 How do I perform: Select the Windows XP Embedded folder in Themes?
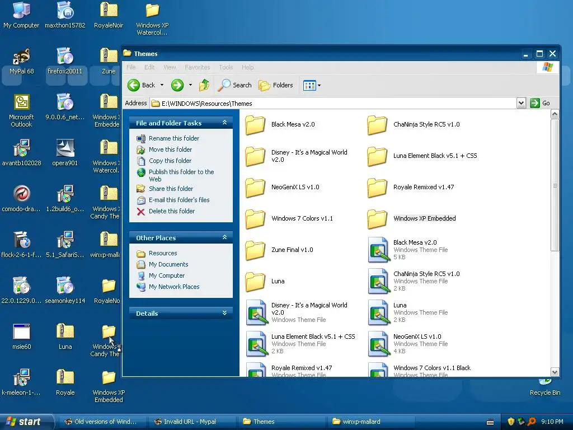tap(377, 219)
